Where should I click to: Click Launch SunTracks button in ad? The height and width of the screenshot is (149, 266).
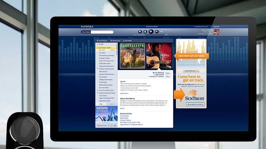pos(191,71)
